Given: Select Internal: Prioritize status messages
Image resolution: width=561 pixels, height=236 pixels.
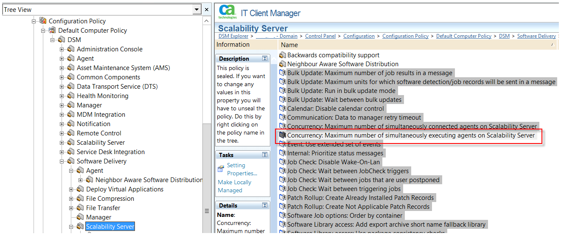Looking at the screenshot, I should coord(335,153).
